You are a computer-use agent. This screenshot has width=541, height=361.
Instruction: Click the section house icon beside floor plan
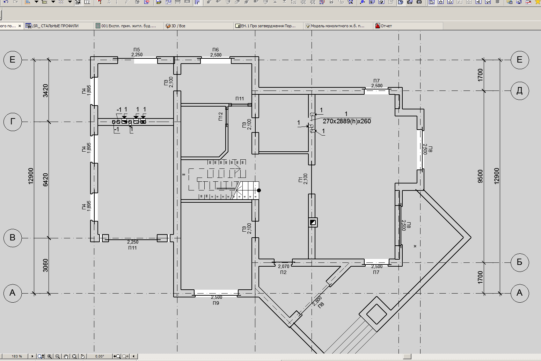[x=441, y=2]
